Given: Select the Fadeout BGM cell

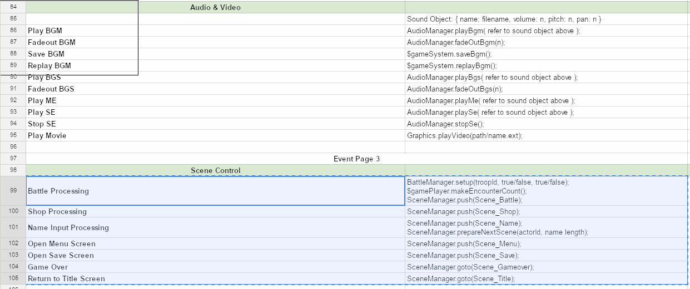Looking at the screenshot, I should coord(215,42).
